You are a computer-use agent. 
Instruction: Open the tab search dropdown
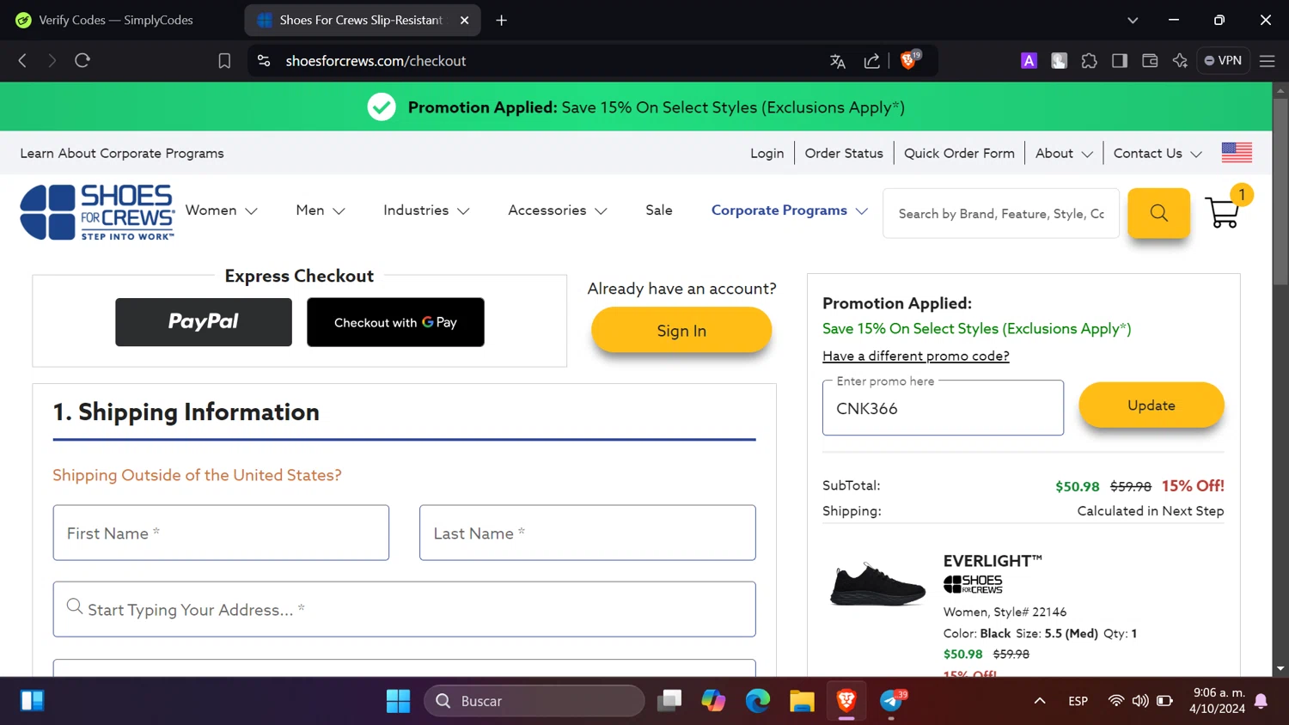pos(1133,20)
